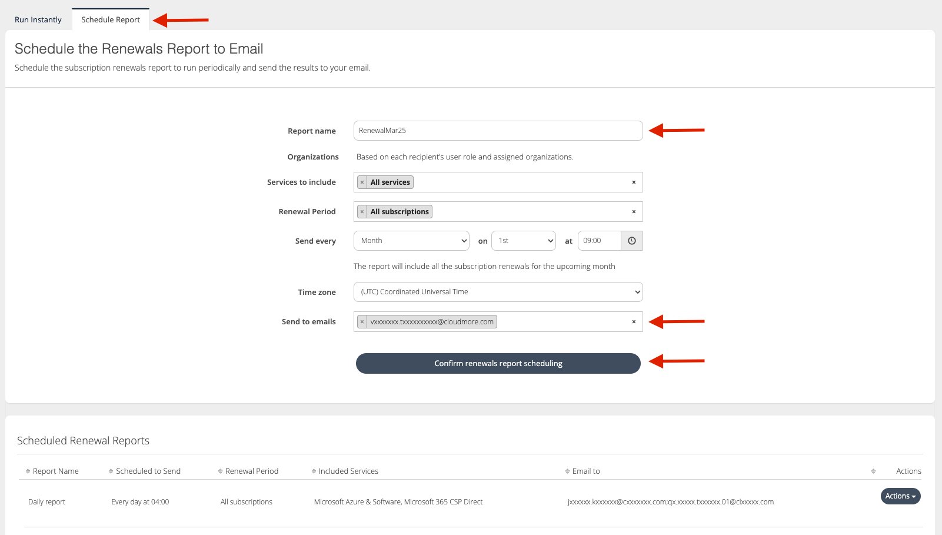Remove the All subscriptions tag
The width and height of the screenshot is (942, 535).
click(362, 212)
